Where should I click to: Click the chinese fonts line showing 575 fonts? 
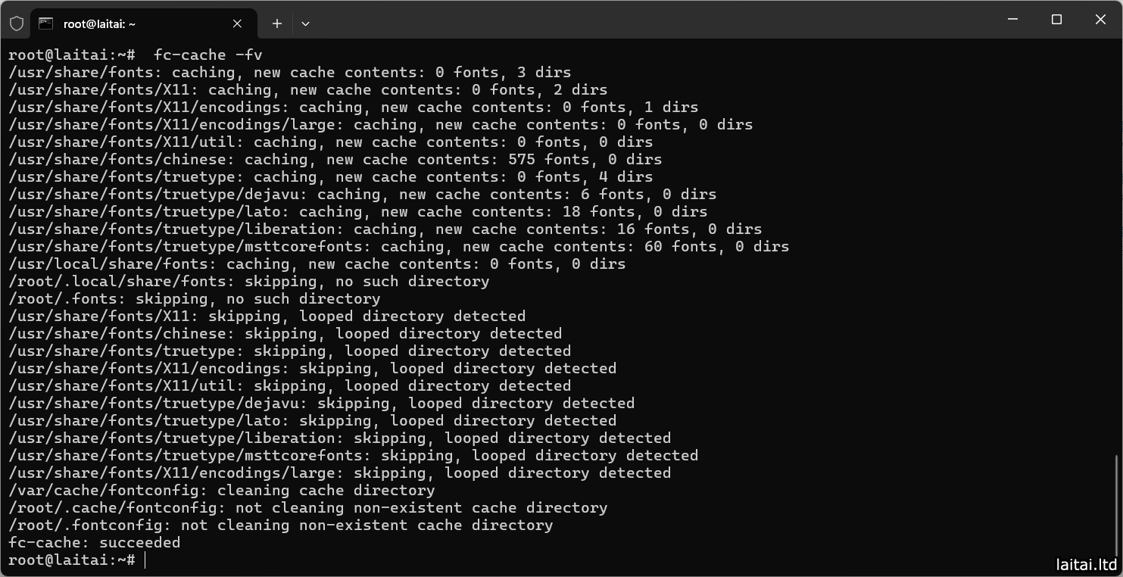[335, 160]
